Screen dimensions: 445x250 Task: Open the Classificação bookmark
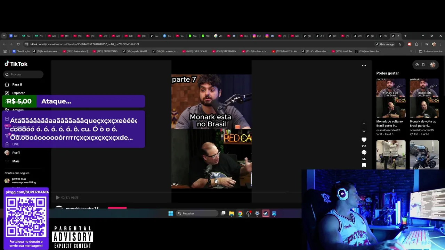coord(21,51)
